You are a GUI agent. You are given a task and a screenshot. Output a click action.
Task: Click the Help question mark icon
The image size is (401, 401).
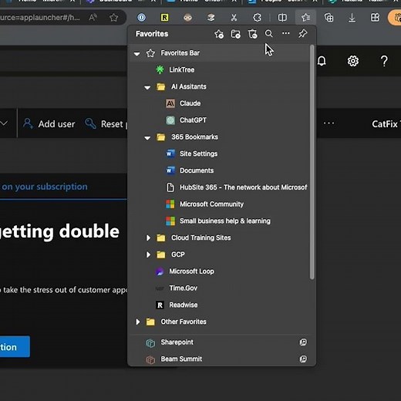tap(384, 61)
